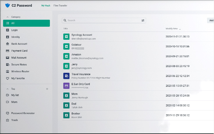
Task: Open the Travel Insurance entry title
Action: 81,74
